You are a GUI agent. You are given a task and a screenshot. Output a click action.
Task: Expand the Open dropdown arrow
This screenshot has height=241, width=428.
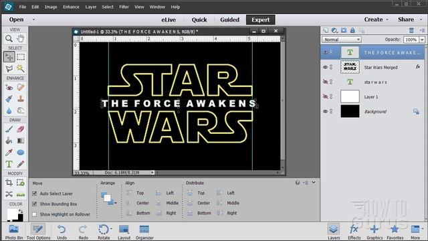coord(34,19)
